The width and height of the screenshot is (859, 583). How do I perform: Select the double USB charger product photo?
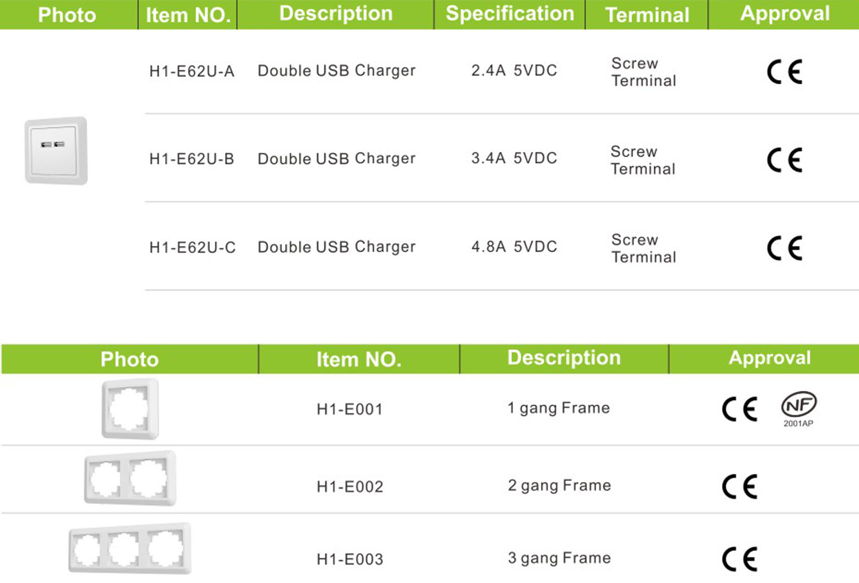pos(56,151)
